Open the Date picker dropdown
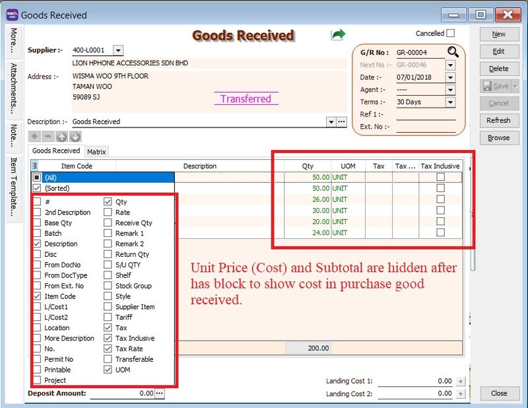 click(x=450, y=77)
